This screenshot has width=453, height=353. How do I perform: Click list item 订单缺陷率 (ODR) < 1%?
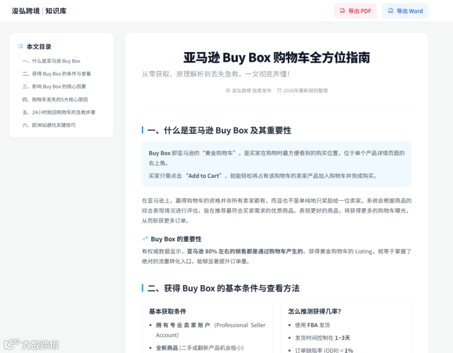(x=324, y=350)
